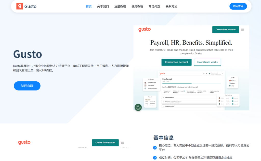Click the blue checkmark beside 核心定位
The width and height of the screenshot is (261, 161).
pos(155,147)
